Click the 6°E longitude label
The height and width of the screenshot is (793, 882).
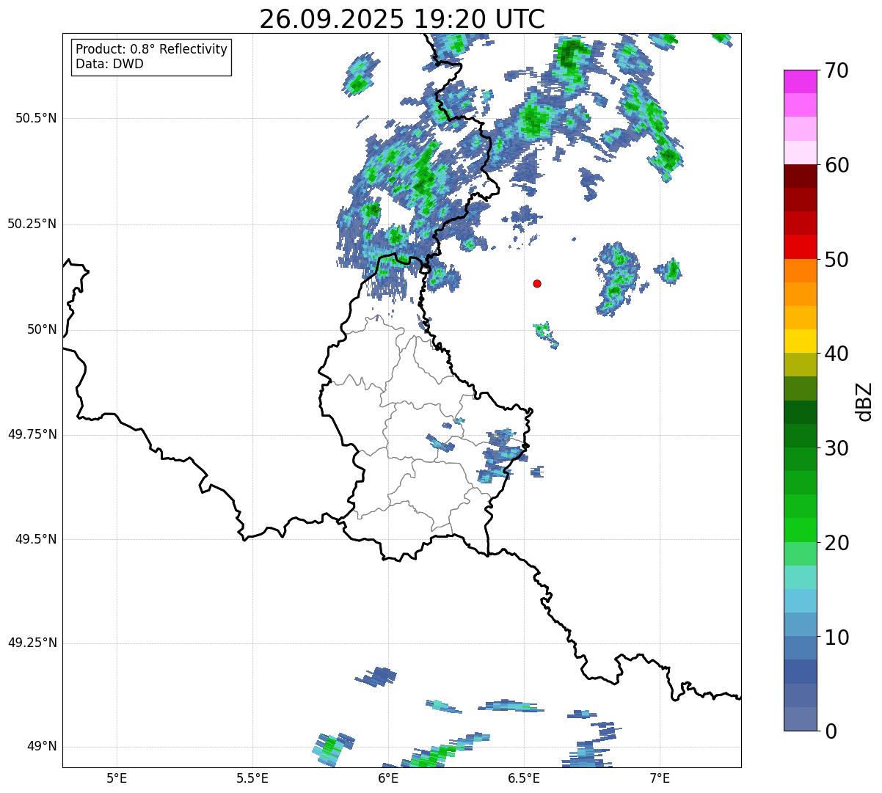388,778
